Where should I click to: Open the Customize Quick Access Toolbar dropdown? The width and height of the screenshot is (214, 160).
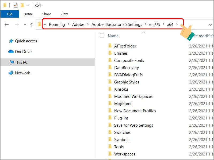28,5
